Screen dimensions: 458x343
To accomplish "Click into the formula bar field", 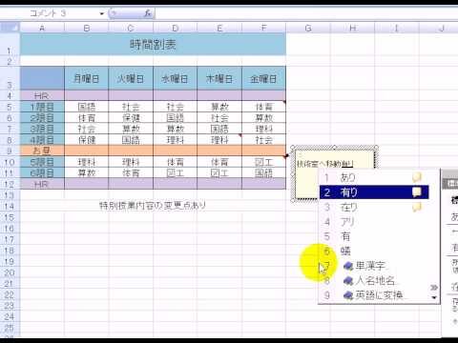I will 305,13.
